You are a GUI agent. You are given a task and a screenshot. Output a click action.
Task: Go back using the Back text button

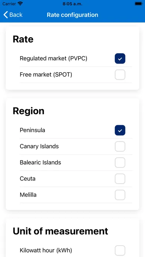[16, 15]
